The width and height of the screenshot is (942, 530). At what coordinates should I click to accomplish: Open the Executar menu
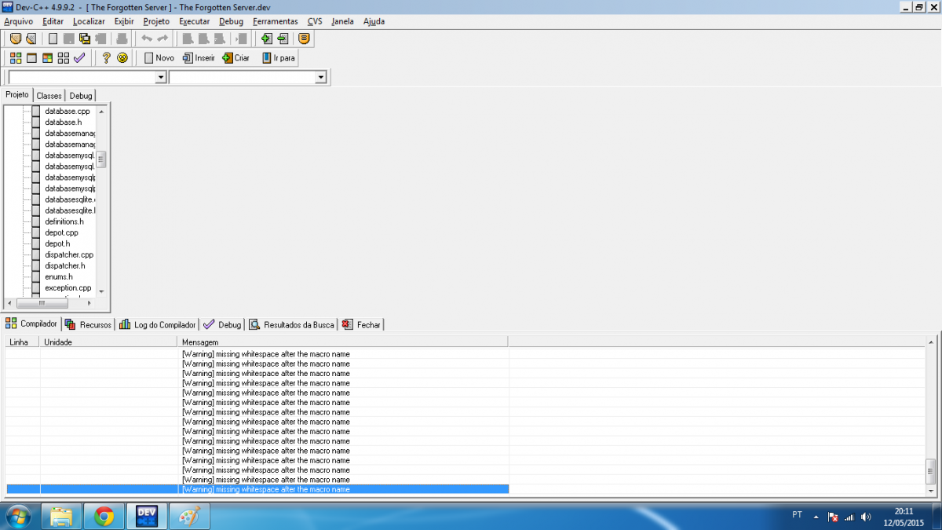(x=195, y=21)
